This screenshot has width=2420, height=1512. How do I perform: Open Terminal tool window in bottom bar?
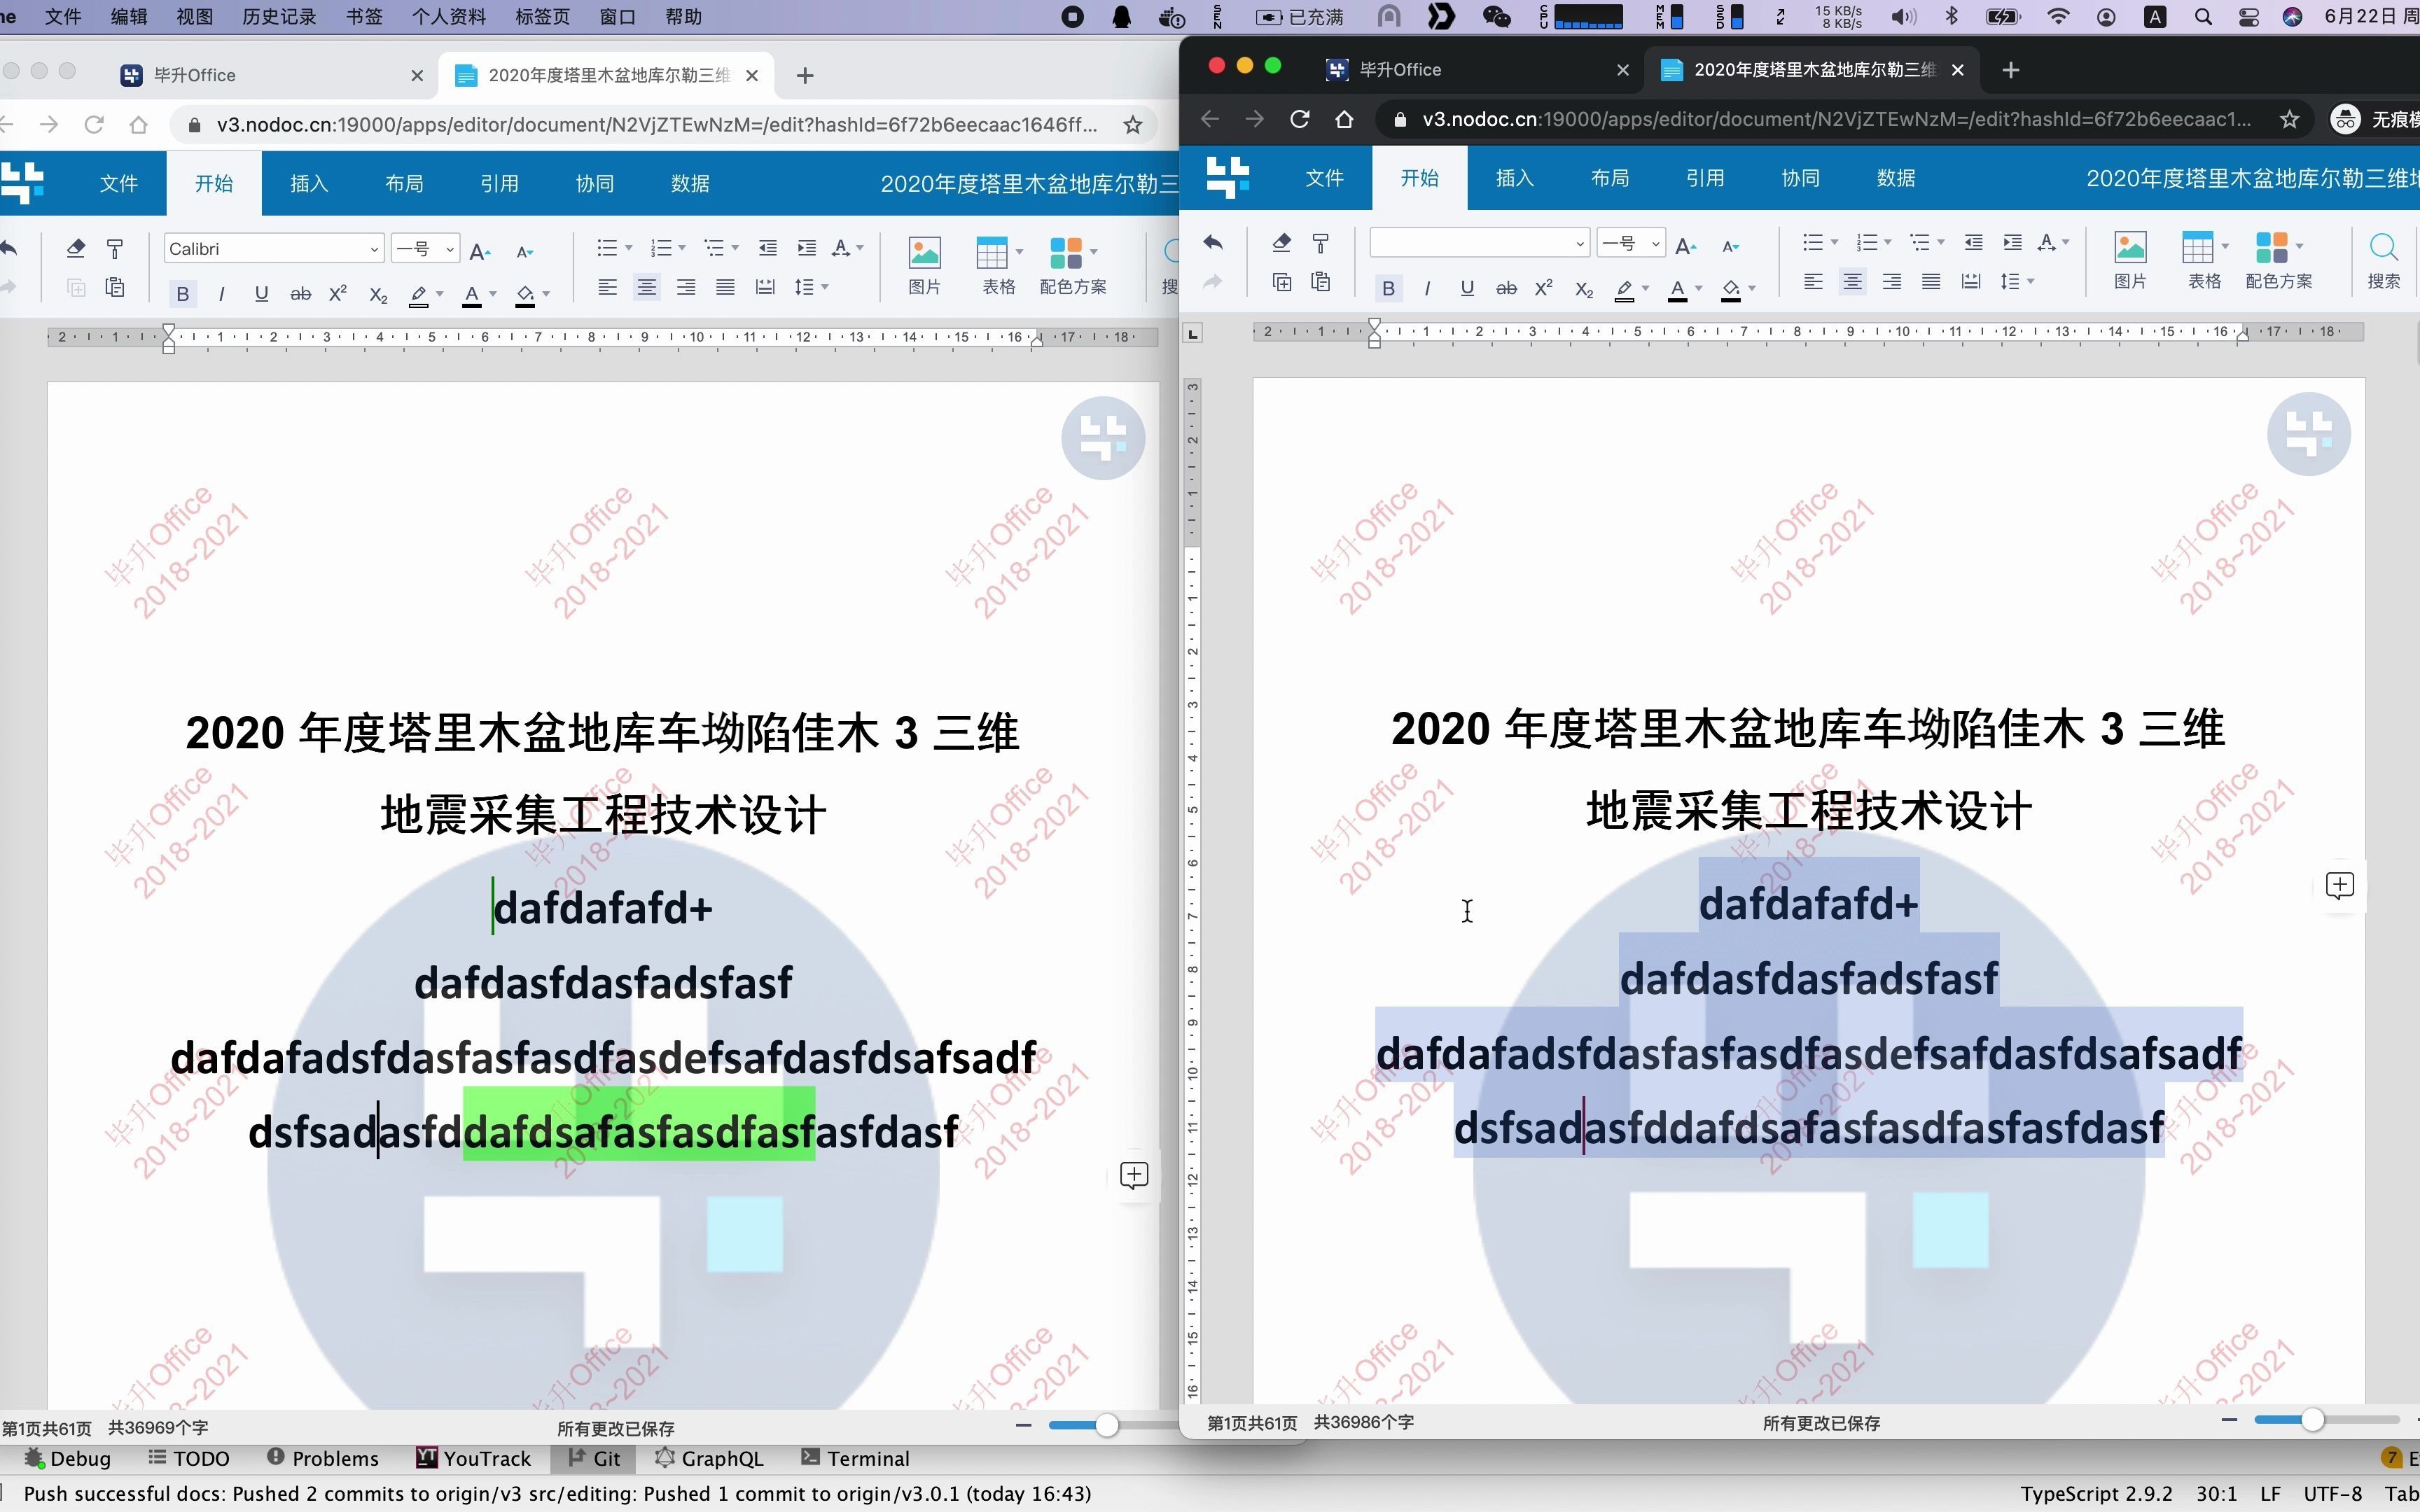[x=855, y=1458]
